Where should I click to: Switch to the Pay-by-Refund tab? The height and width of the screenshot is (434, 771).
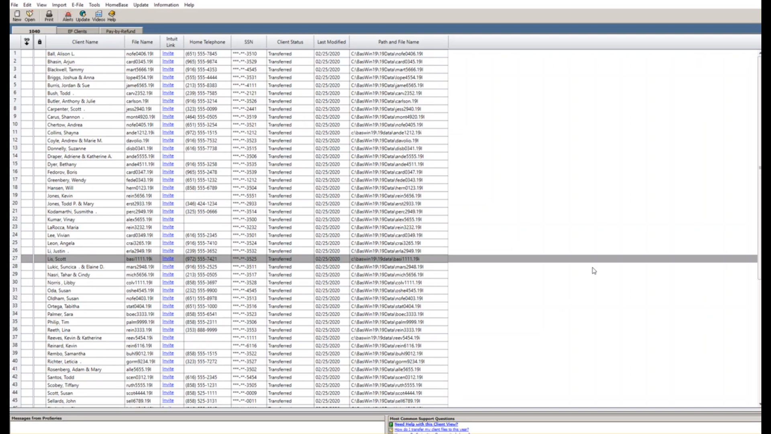(120, 31)
